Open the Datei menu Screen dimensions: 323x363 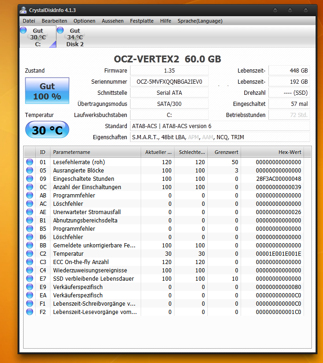29,21
